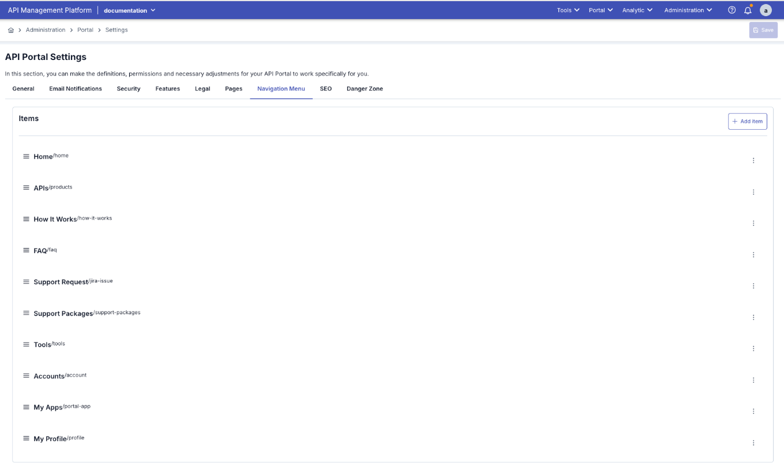
Task: Click the drag handle beside Tools item
Action: click(x=26, y=344)
